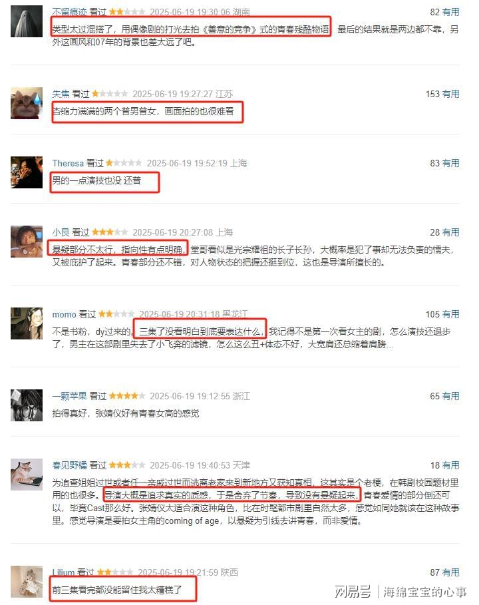Open momo's avatar picture

pos(26,323)
